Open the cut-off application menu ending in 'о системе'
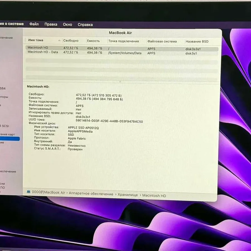Viewport: 251px width, 251px height. click(x=12, y=24)
